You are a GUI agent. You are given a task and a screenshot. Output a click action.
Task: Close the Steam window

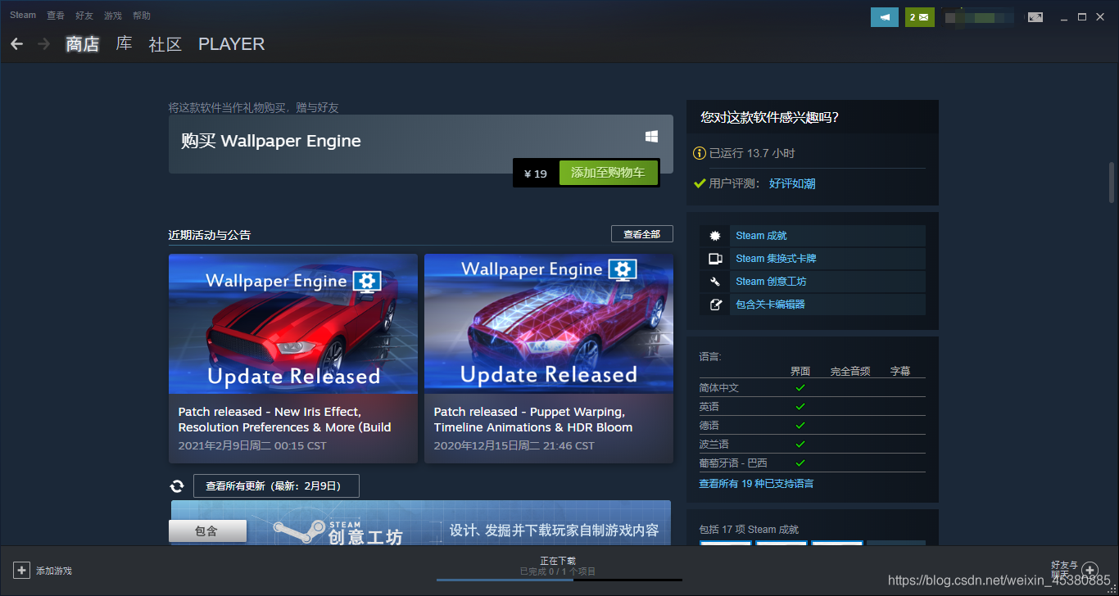(1100, 16)
